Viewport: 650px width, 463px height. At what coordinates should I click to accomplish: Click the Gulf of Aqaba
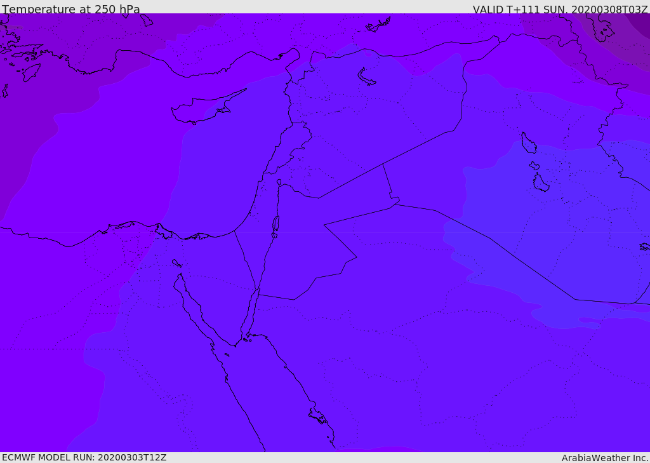[252, 311]
